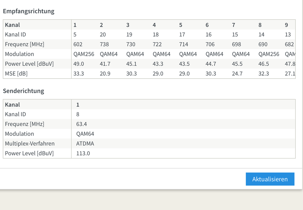Image resolution: width=303 pixels, height=210 pixels.
Task: Click the Senderichtung section heading
Action: click(23, 91)
